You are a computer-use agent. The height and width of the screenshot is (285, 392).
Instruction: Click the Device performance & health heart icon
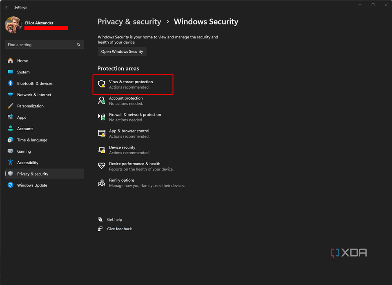tap(102, 166)
